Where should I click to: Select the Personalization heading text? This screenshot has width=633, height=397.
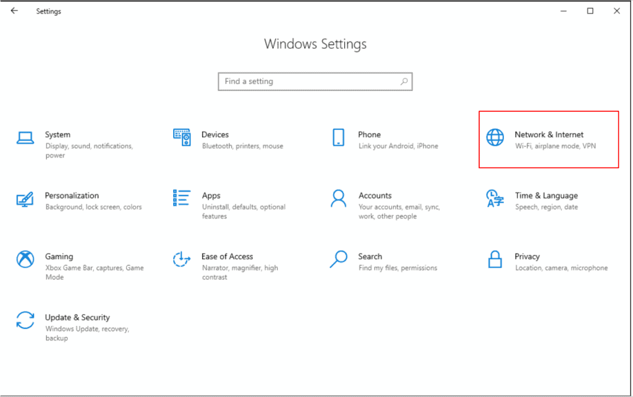click(72, 195)
